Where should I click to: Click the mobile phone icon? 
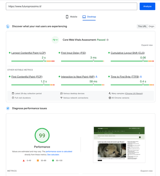point(67,17)
